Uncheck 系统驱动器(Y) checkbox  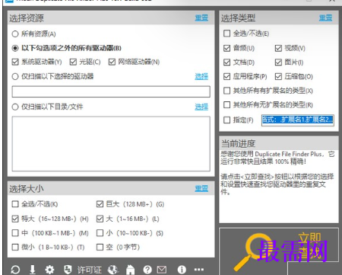coord(15,62)
